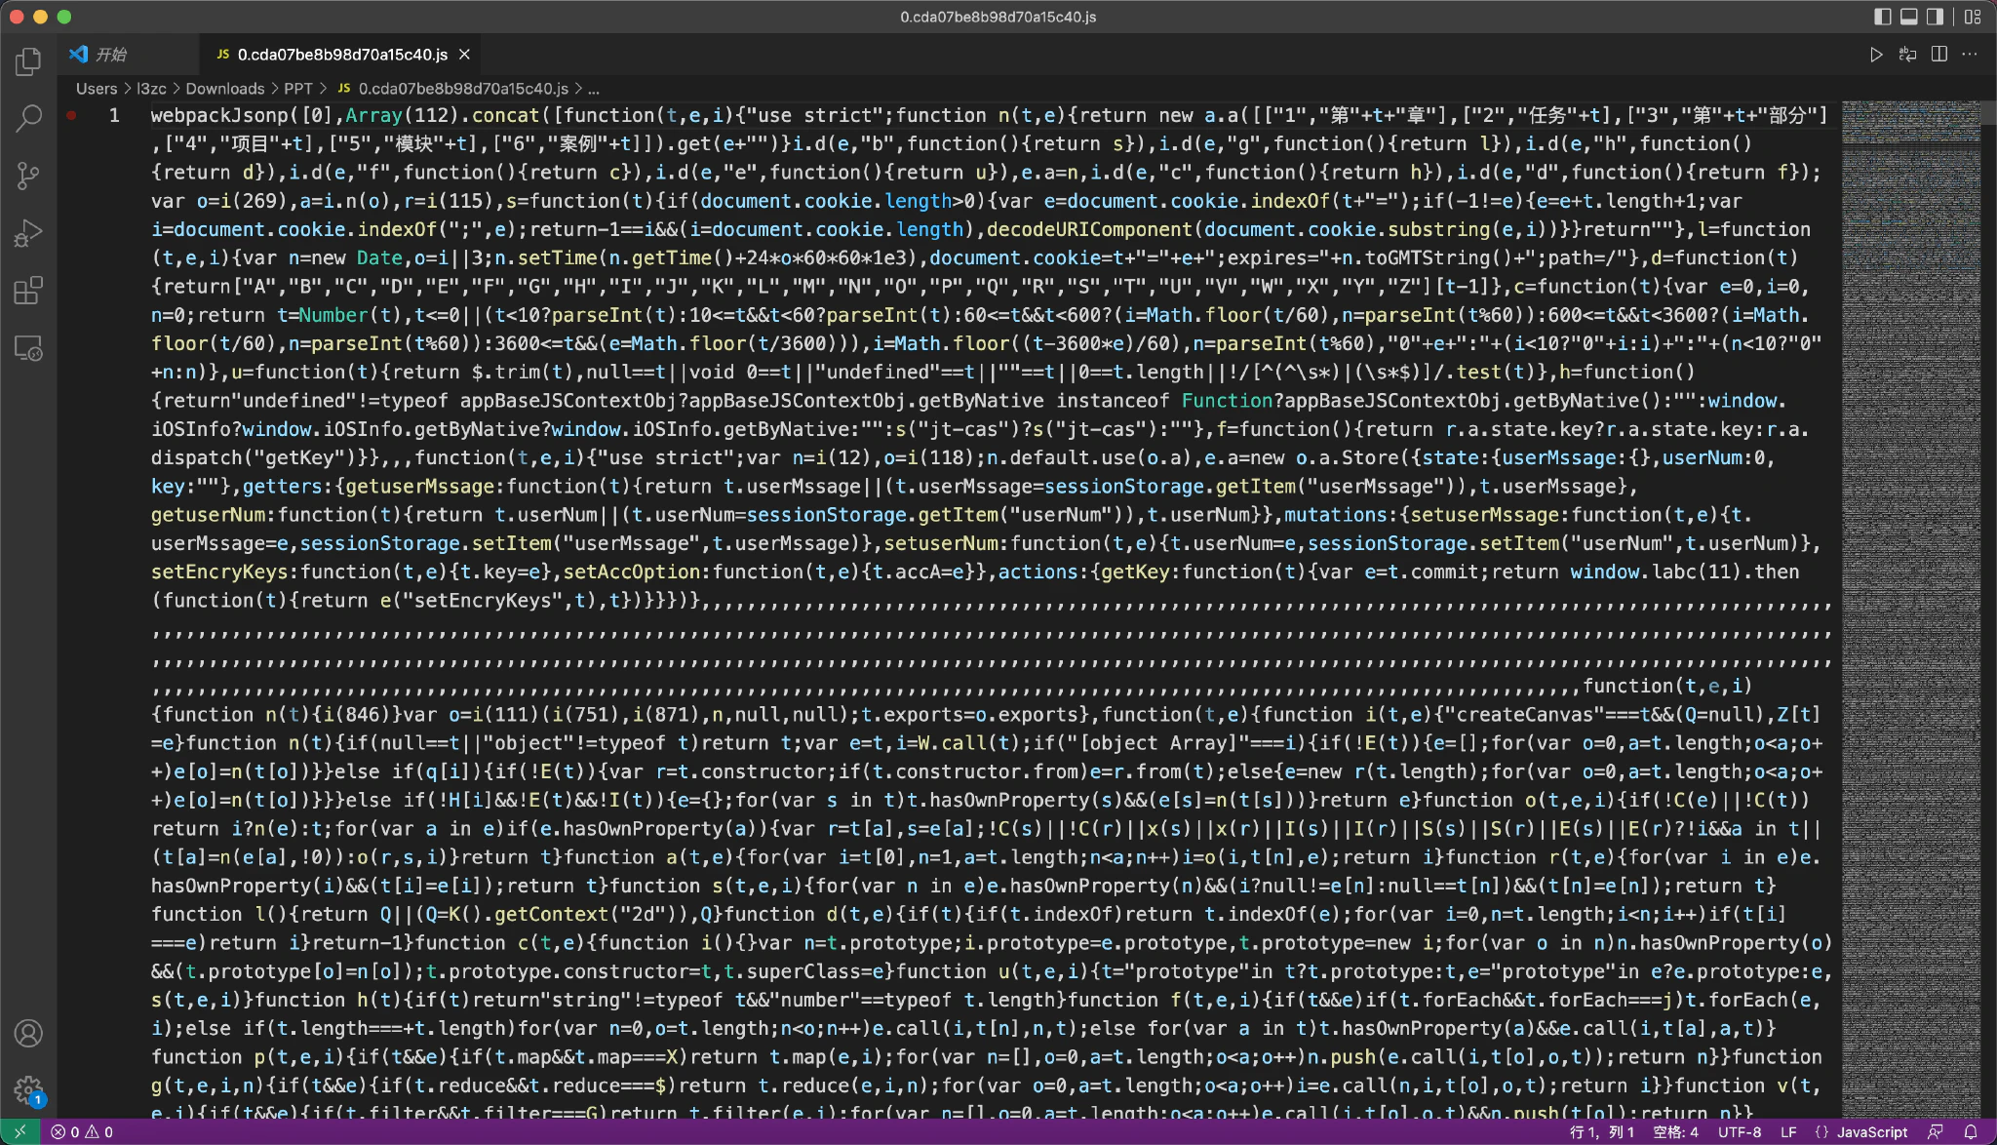
Task: Toggle the primary side bar layout button
Action: tap(1883, 17)
